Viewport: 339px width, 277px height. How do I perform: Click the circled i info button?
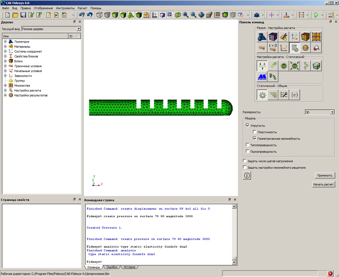(x=247, y=176)
